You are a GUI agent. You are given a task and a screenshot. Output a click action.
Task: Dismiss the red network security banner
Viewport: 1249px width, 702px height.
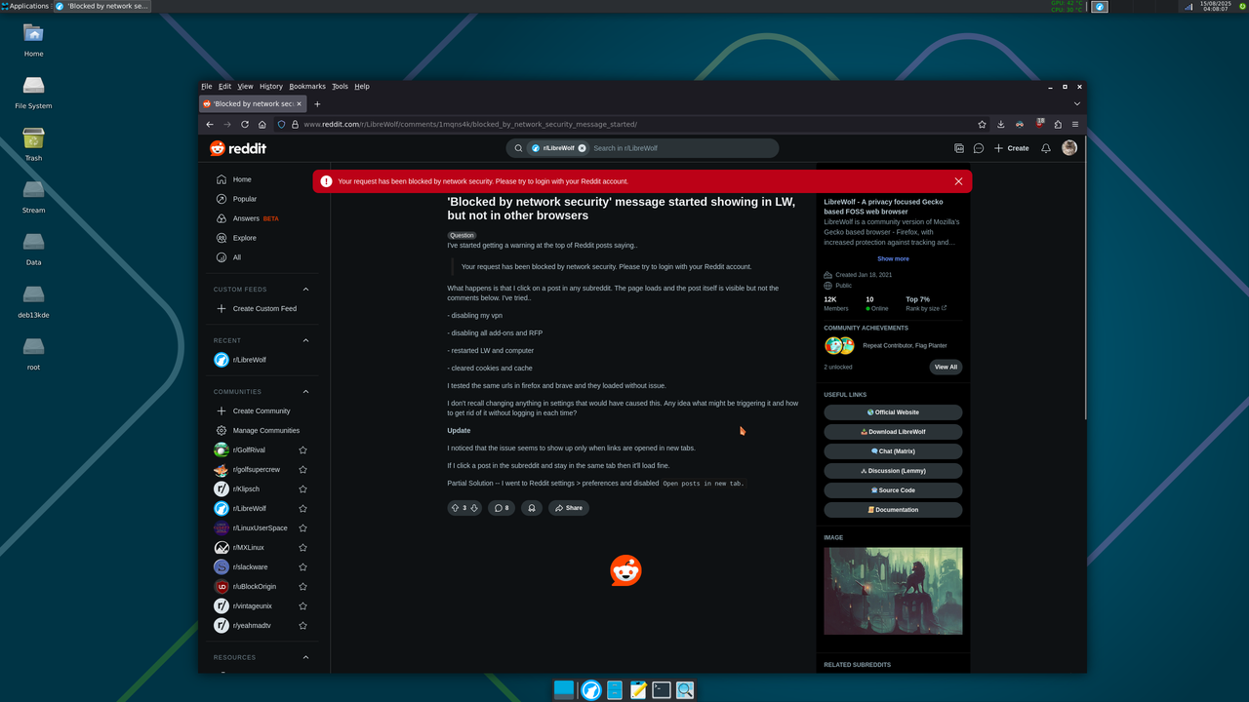[958, 181]
